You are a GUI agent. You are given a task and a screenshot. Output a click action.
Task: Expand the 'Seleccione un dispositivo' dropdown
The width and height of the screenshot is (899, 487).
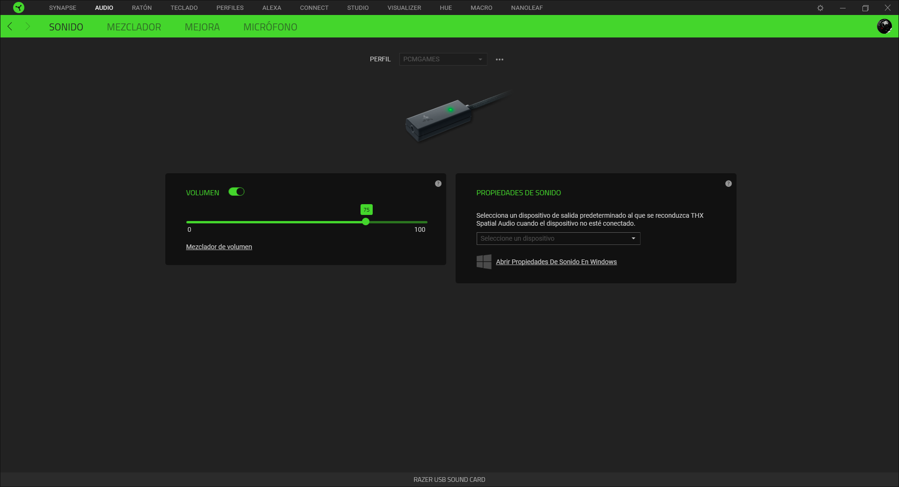point(558,239)
